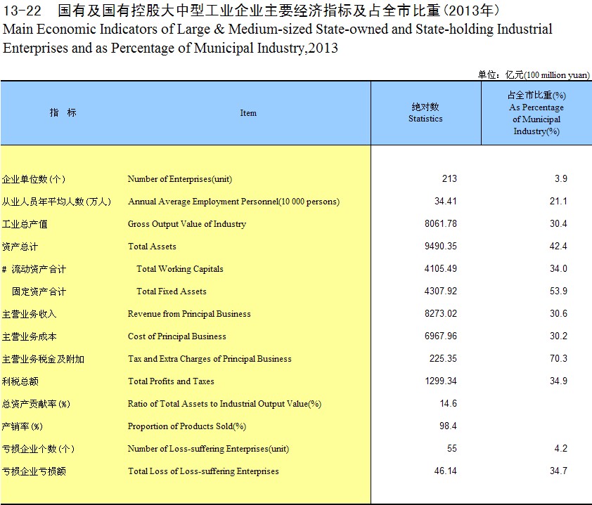Select Total Loss of Loss-suffering Enterprises label
The width and height of the screenshot is (592, 505).
pyautogui.click(x=202, y=471)
